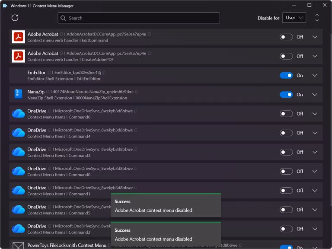This screenshot has width=332, height=249.
Task: Expand the Adobe Acrobat EditCommand row
Action: [x=315, y=37]
